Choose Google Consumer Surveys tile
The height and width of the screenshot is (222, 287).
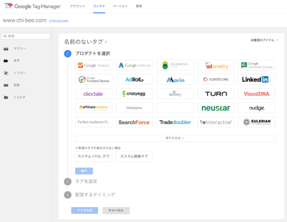(x=256, y=65)
